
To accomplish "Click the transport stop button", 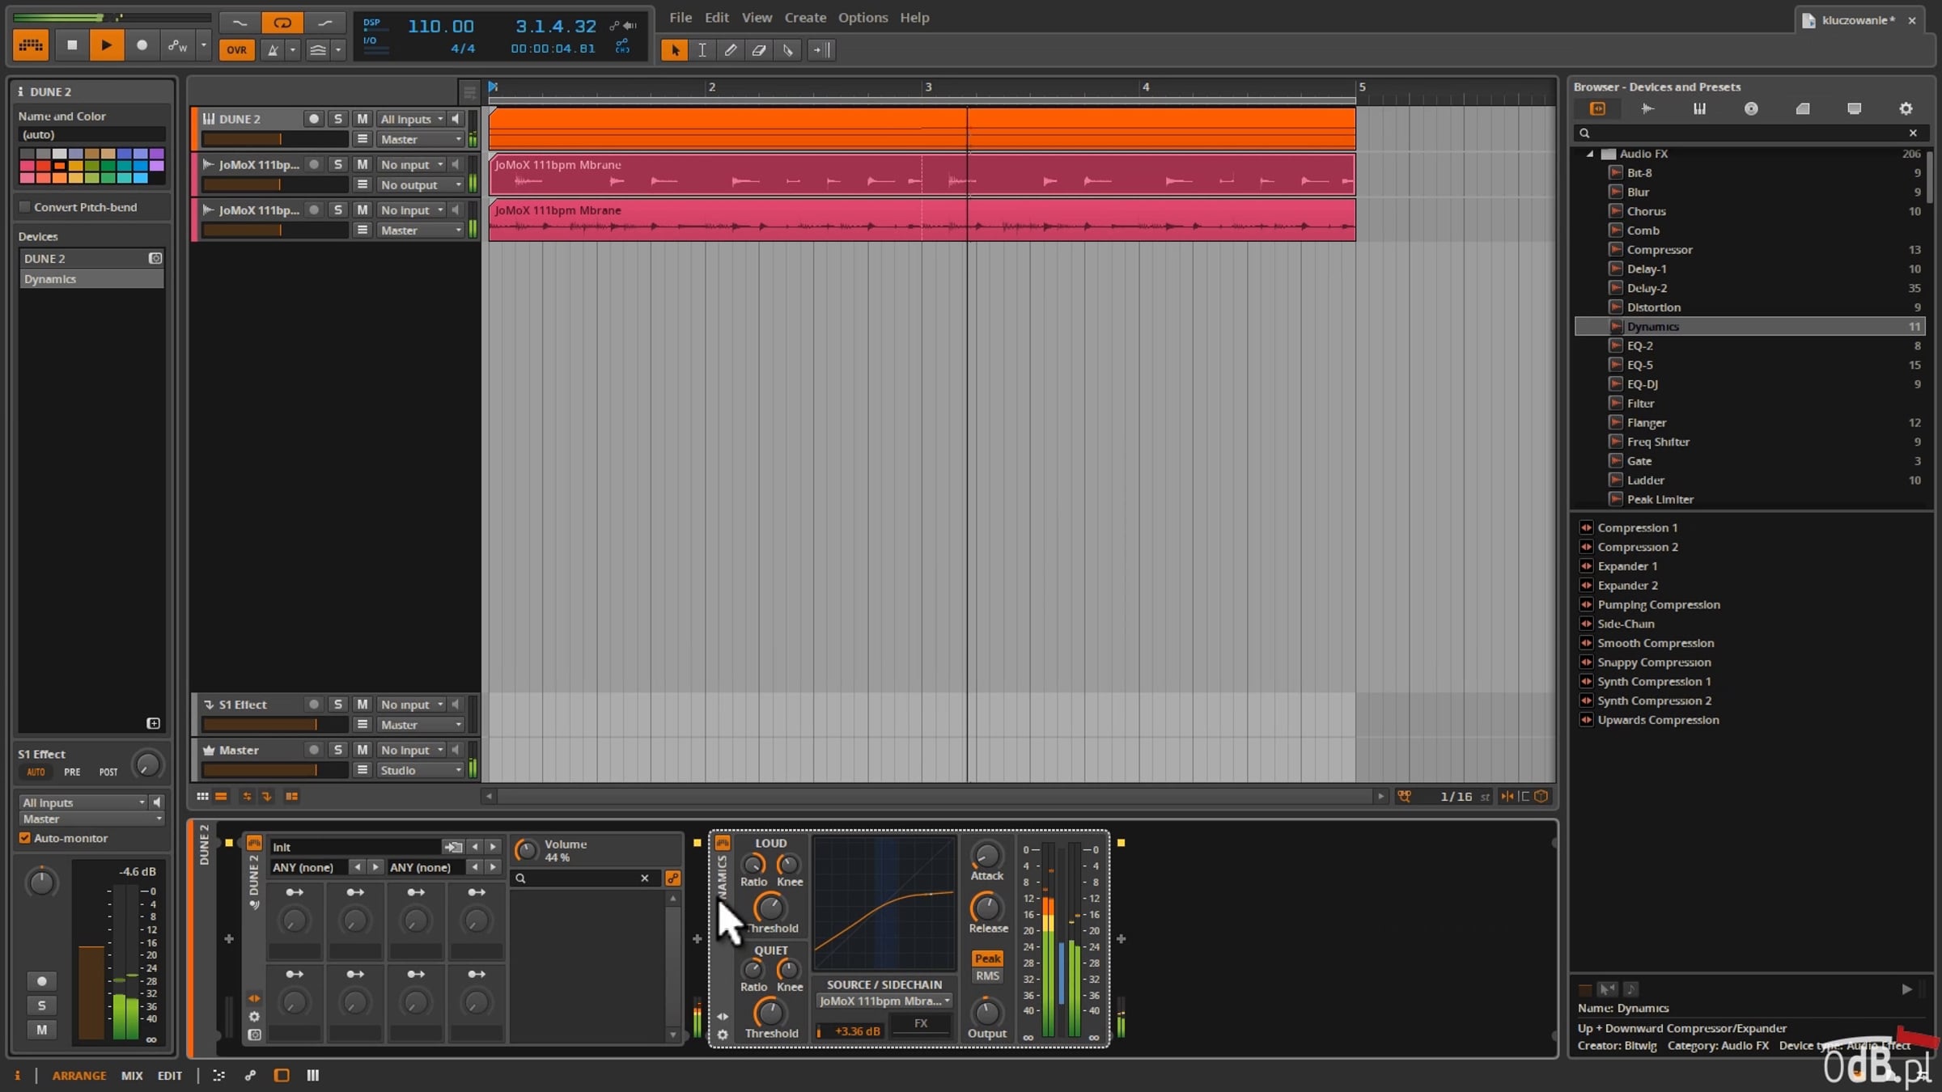I will click(x=71, y=45).
